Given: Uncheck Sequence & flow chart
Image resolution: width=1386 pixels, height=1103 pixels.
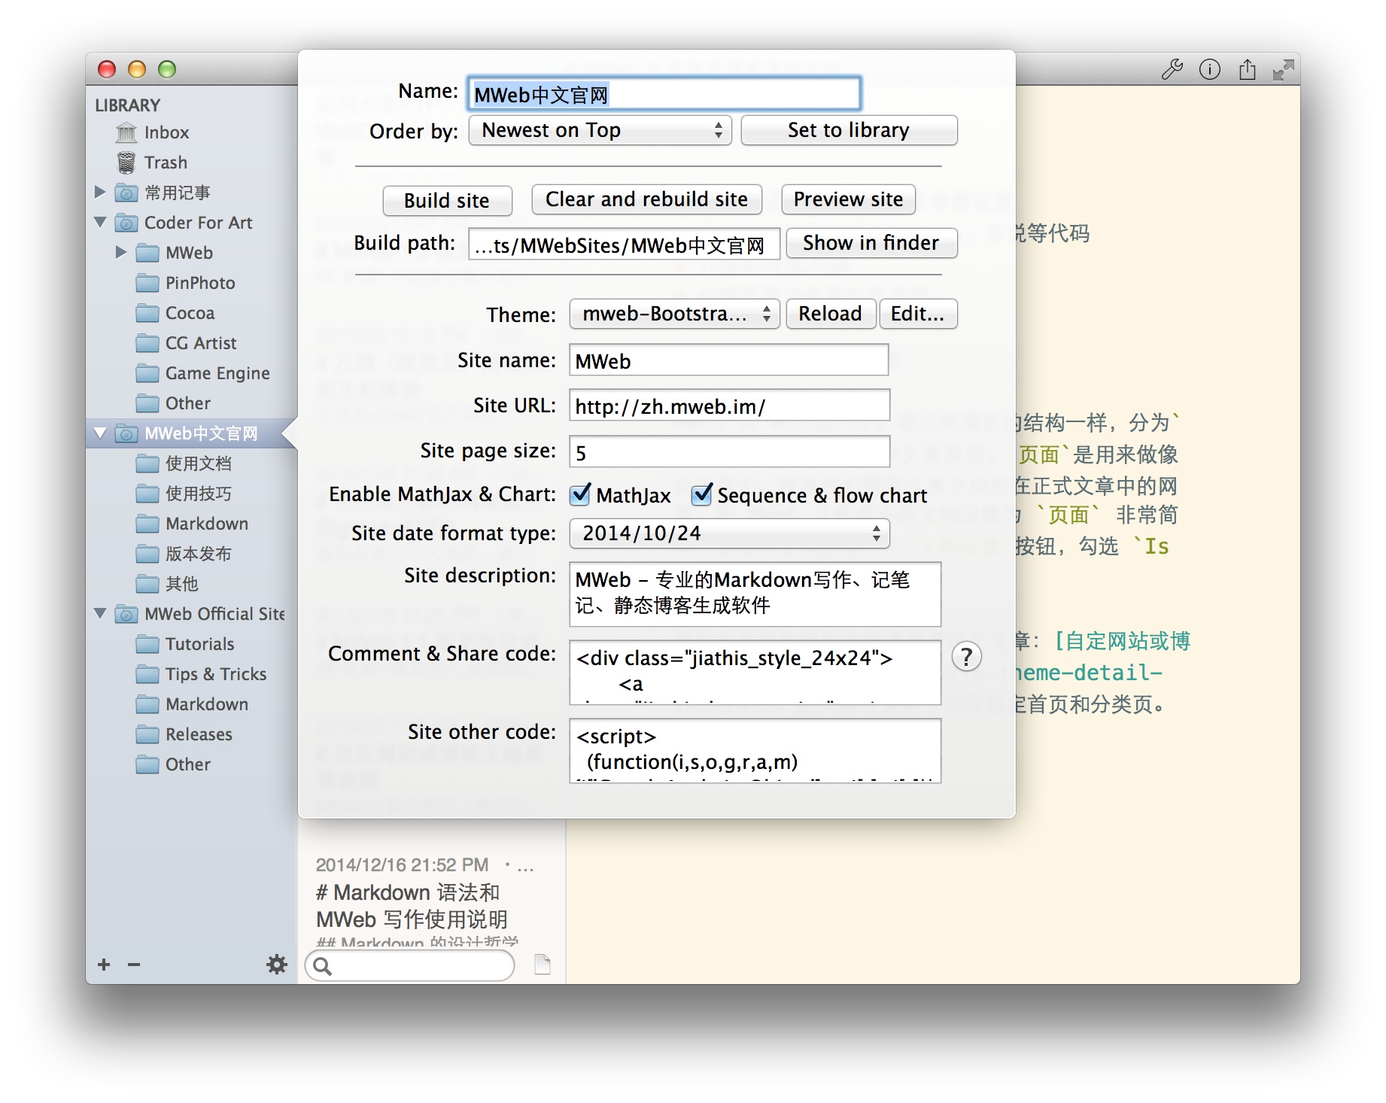Looking at the screenshot, I should point(701,494).
